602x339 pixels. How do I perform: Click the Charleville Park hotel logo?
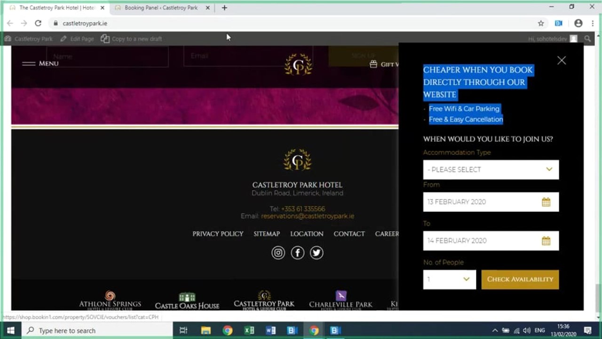click(341, 300)
